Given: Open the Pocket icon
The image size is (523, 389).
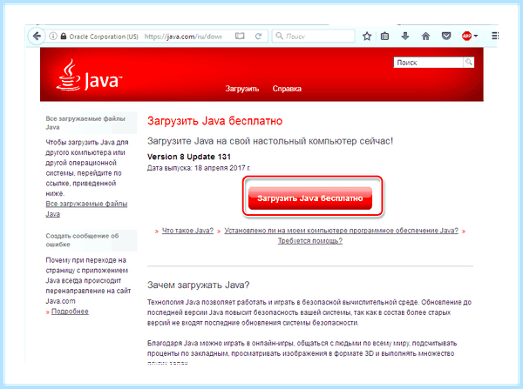Looking at the screenshot, I should tap(446, 36).
